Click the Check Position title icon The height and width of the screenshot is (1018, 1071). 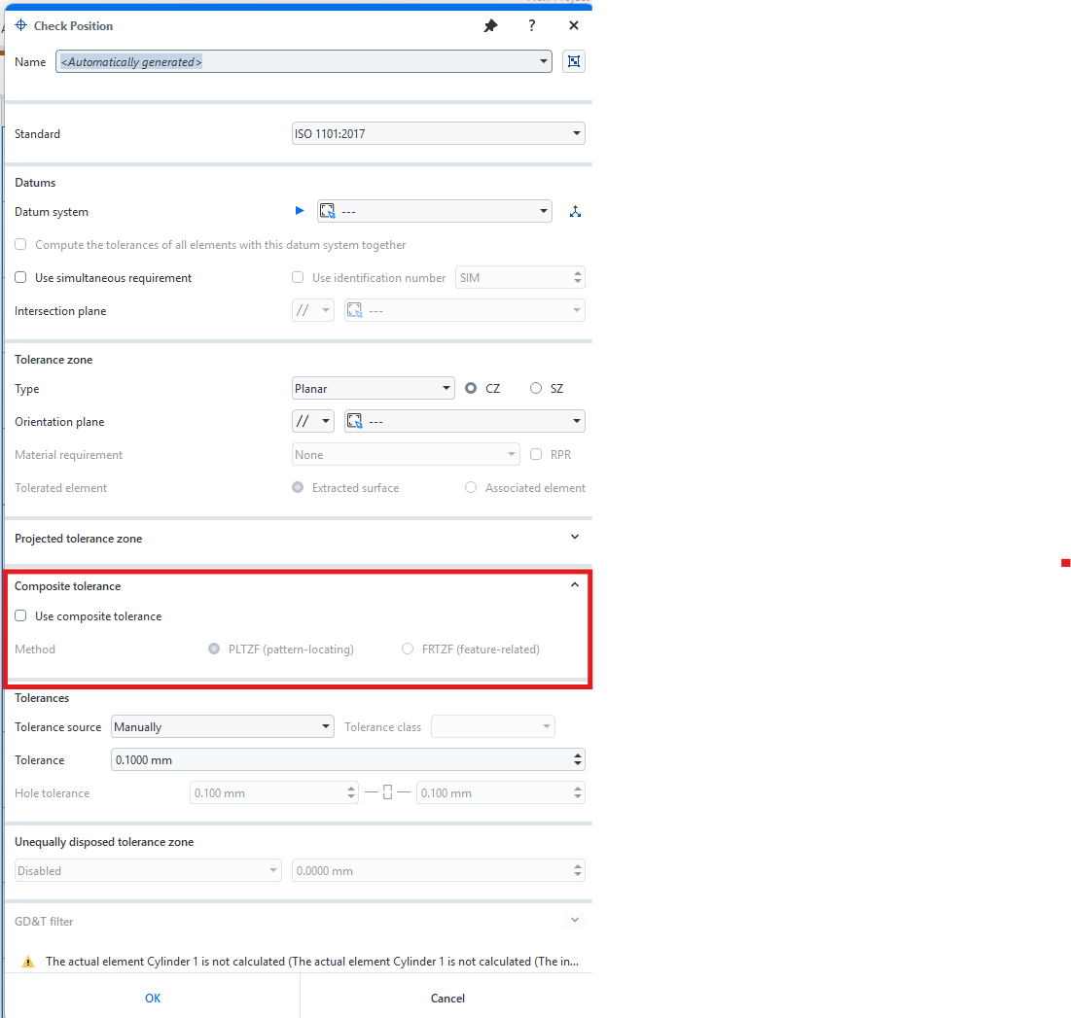coord(21,26)
